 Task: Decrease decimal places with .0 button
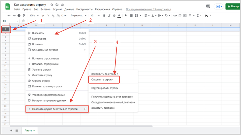click(53, 15)
